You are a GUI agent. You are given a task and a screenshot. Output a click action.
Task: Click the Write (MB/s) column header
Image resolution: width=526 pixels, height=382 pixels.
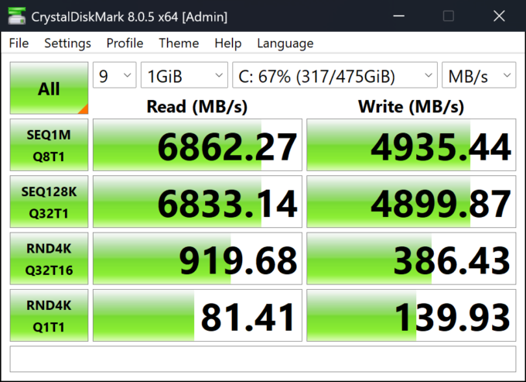pyautogui.click(x=412, y=107)
